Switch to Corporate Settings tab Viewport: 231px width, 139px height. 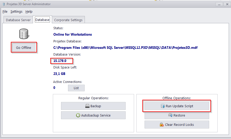[x=68, y=20]
